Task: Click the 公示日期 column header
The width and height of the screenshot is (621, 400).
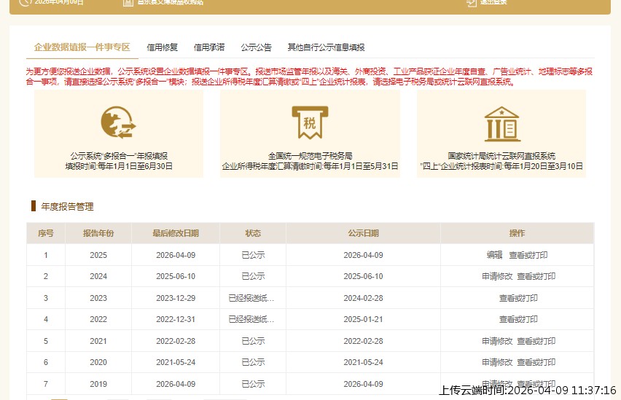Action: point(363,233)
